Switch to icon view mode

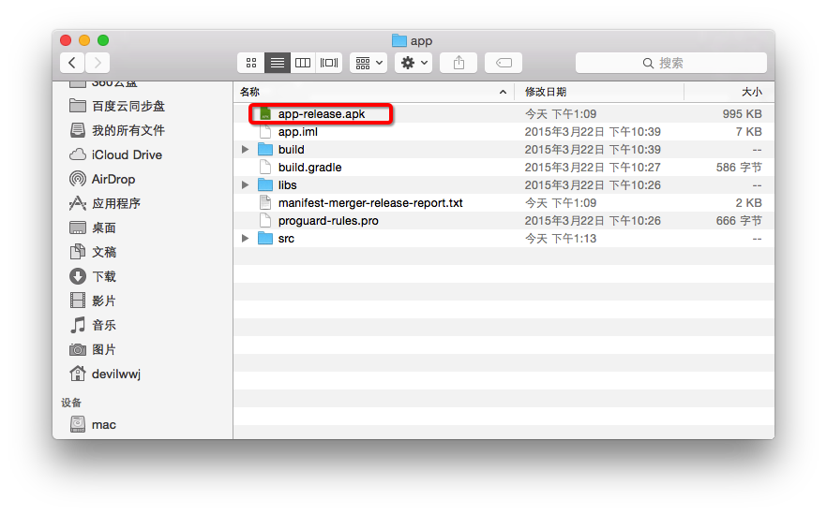pyautogui.click(x=251, y=63)
